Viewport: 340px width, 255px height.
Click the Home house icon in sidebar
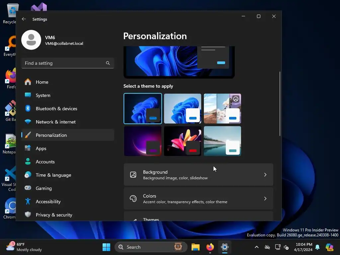click(28, 82)
